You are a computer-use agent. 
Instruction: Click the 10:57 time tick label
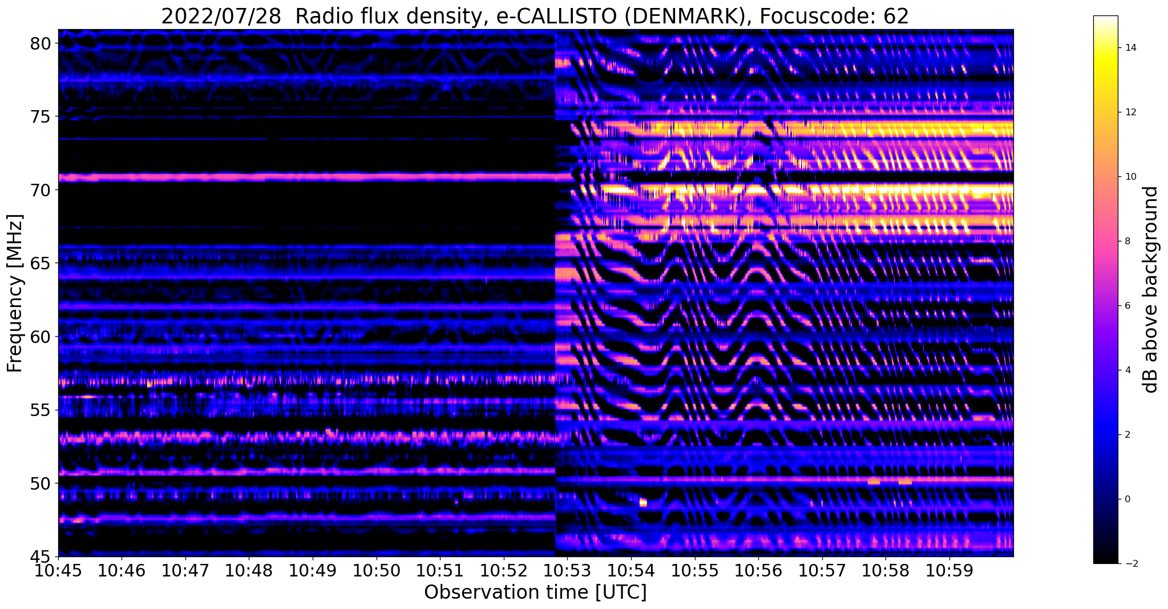click(822, 570)
